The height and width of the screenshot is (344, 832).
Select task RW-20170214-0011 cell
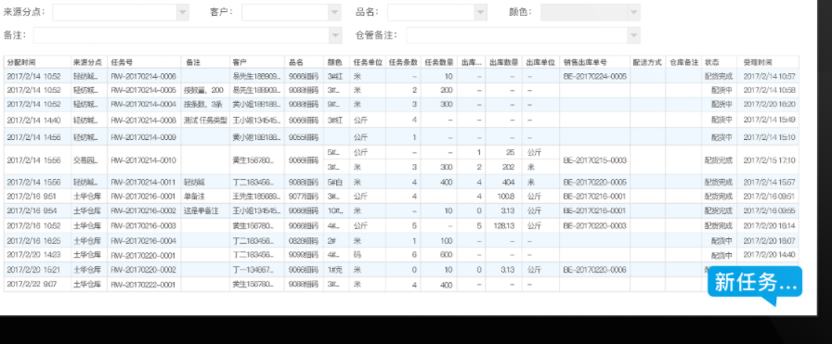click(x=144, y=182)
